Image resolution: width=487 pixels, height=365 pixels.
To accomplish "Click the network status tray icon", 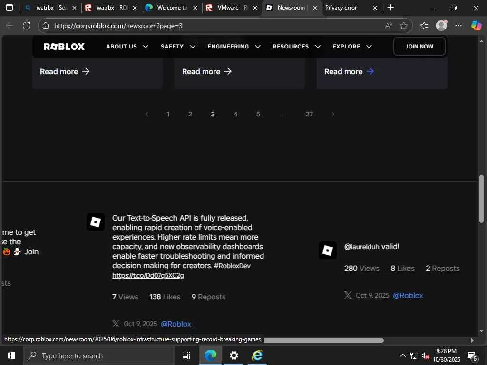I will tap(414, 355).
